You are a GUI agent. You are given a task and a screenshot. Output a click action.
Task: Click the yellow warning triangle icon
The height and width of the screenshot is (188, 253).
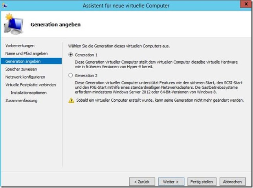point(71,100)
